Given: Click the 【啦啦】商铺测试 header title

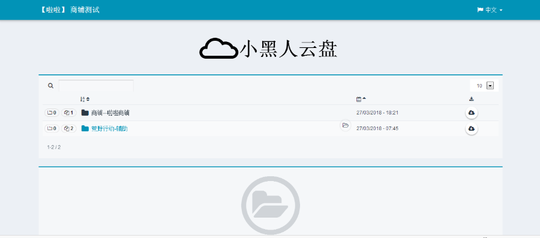Looking at the screenshot, I should [70, 10].
